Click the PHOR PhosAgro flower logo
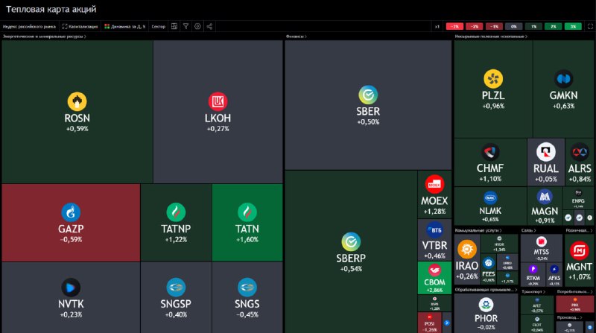This screenshot has width=596, height=333. [486, 305]
